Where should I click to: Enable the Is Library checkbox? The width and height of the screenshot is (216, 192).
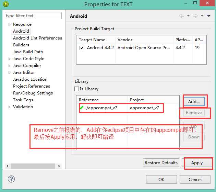click(76, 89)
